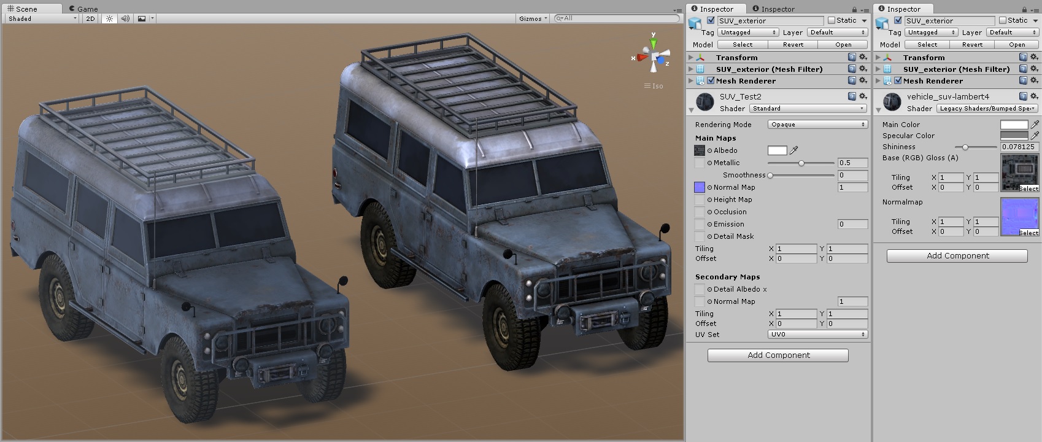Viewport: 1042px width, 442px height.
Task: Pick the Main Color with its eyedropper
Action: coord(1035,124)
